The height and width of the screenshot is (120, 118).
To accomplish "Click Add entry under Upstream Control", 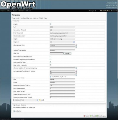I will tap(17, 111).
